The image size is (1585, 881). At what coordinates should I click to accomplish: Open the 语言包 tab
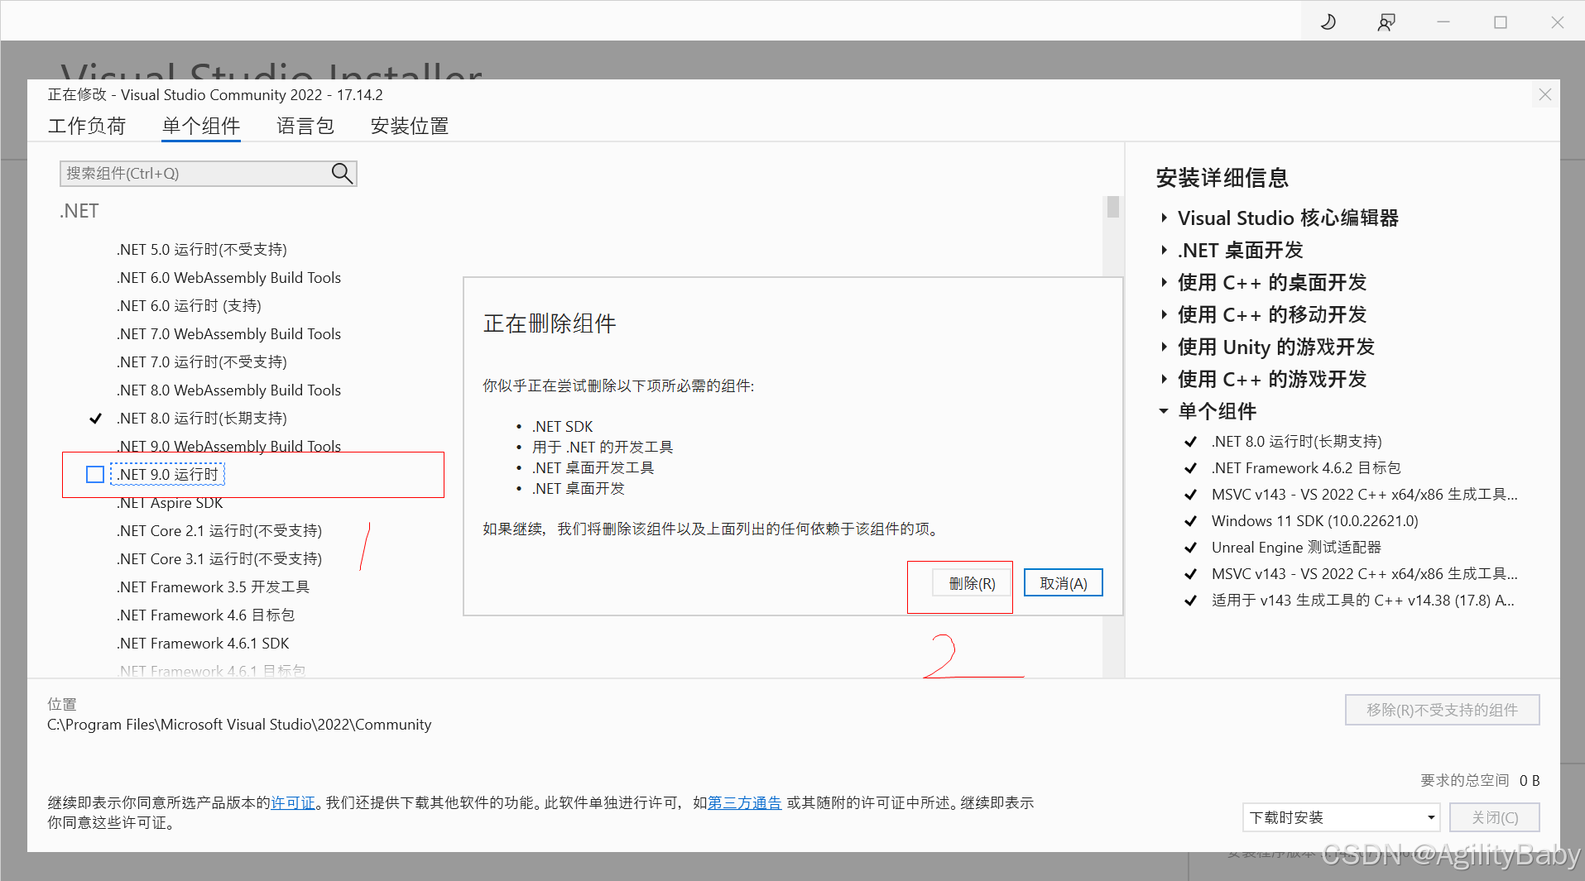305,126
